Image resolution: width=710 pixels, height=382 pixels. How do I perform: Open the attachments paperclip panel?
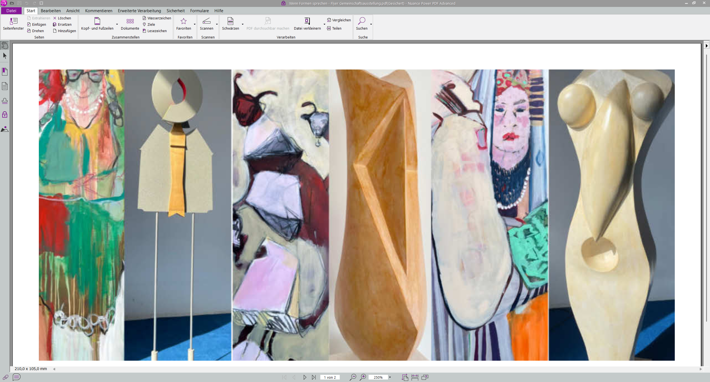(x=6, y=377)
